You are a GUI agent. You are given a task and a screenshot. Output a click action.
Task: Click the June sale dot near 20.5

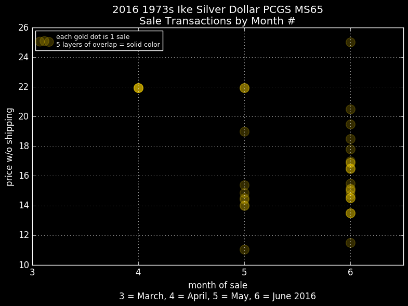click(350, 109)
